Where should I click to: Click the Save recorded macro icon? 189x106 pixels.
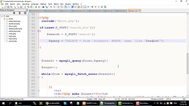coord(105,7)
